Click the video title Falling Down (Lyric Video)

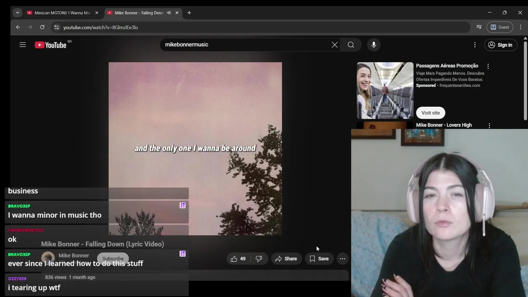[103, 244]
